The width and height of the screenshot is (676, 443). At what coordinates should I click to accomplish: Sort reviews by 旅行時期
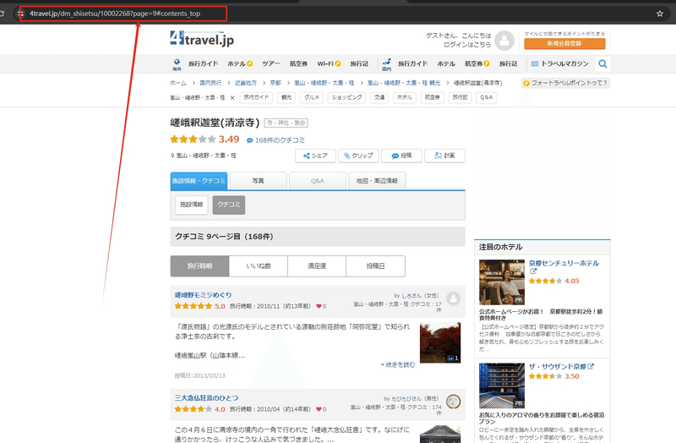199,266
